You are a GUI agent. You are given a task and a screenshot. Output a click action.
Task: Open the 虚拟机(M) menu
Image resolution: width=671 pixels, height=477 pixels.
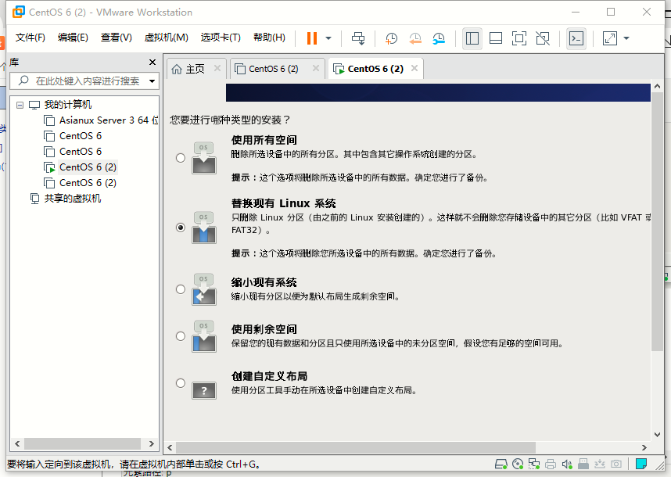[166, 38]
